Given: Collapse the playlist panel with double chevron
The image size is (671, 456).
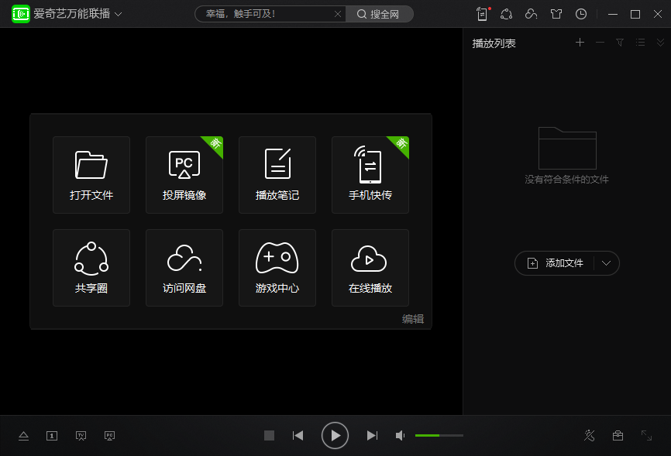Looking at the screenshot, I should coord(660,43).
